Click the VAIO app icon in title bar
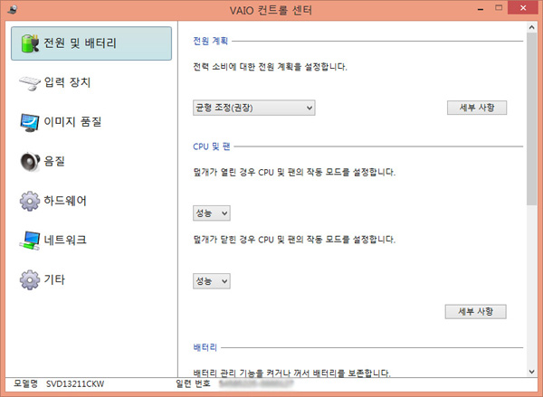 tap(13, 9)
